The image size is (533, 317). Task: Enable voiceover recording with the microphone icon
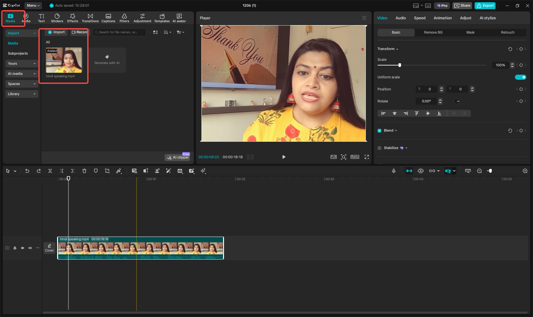click(393, 171)
